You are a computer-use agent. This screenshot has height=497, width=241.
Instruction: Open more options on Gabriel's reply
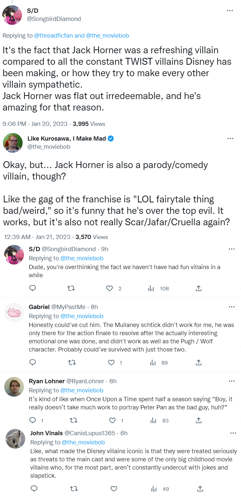[232, 307]
